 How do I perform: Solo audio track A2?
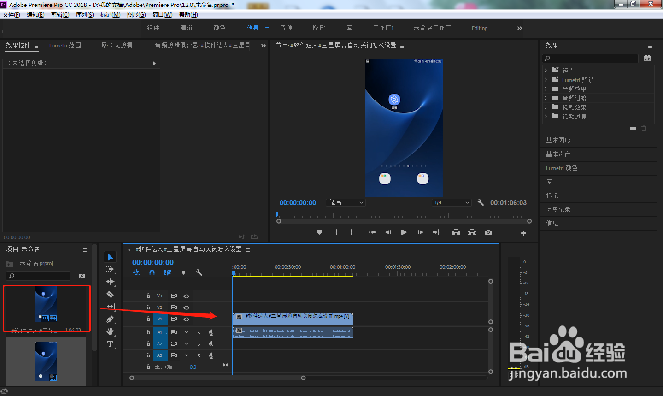[x=199, y=344]
